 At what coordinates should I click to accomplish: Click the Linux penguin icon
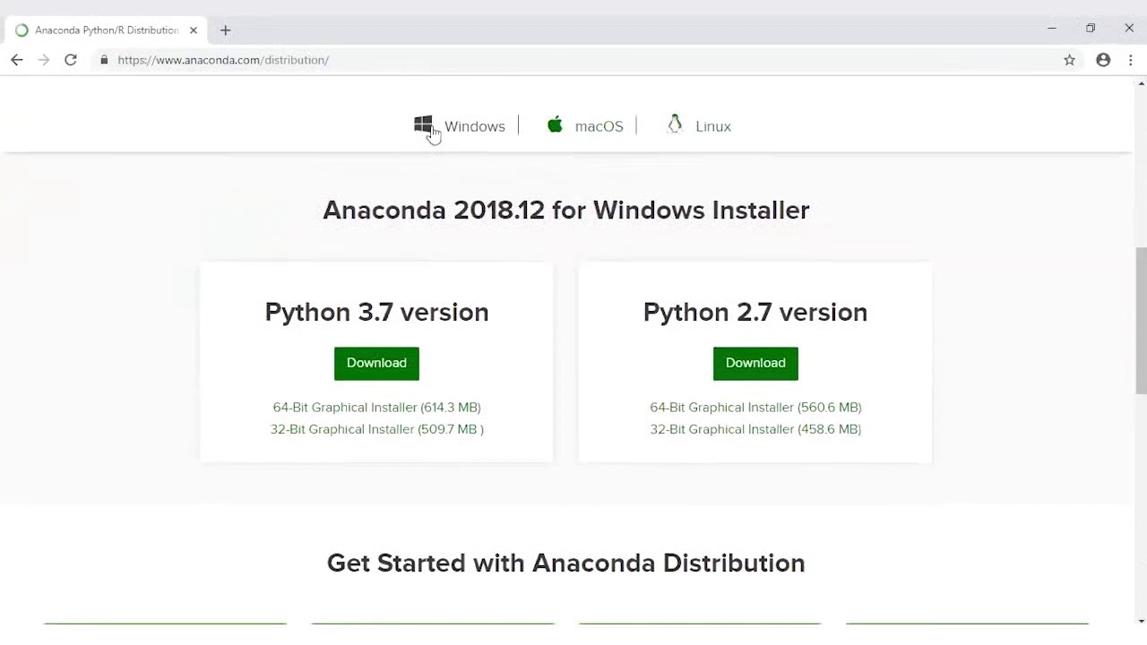[675, 125]
